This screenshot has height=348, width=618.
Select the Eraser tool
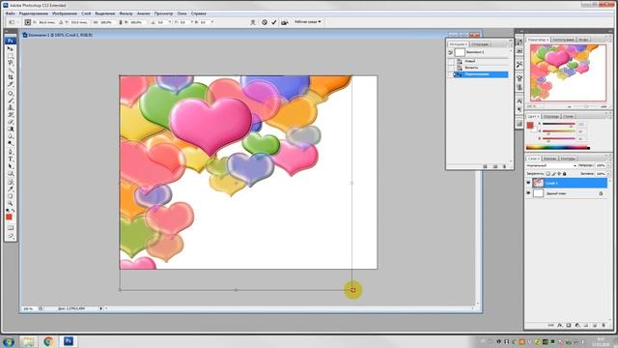11,122
